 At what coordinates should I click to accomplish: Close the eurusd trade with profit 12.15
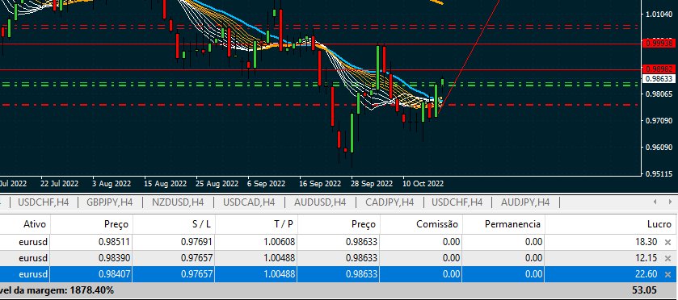(x=667, y=258)
